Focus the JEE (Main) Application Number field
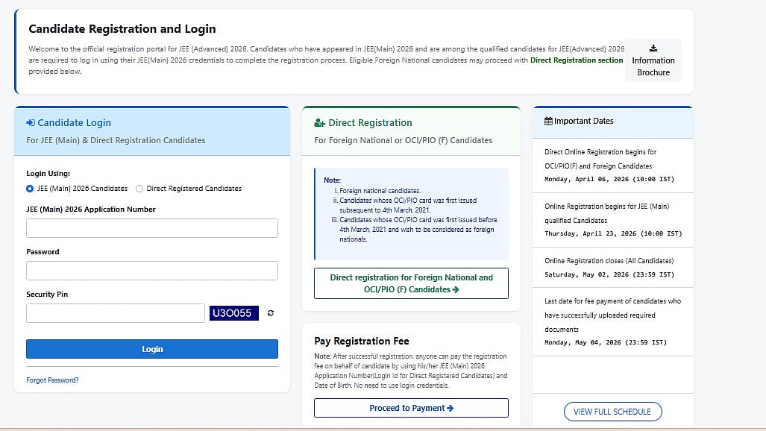The image size is (766, 431). [152, 228]
